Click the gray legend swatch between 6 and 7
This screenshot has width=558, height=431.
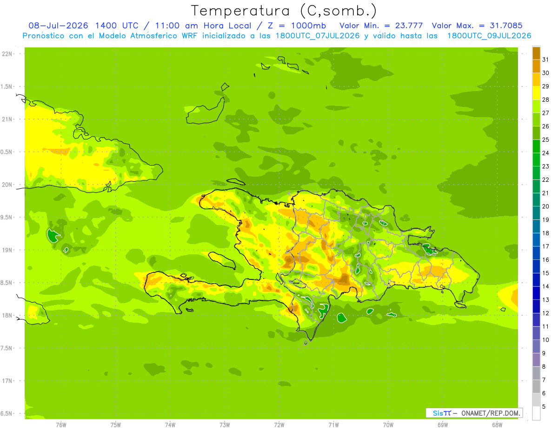tap(536, 386)
